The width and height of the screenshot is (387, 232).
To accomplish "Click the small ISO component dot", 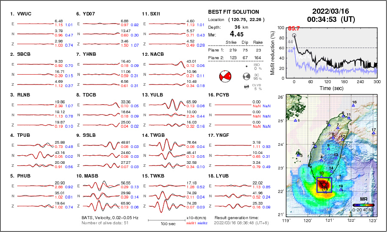I will (246, 67).
